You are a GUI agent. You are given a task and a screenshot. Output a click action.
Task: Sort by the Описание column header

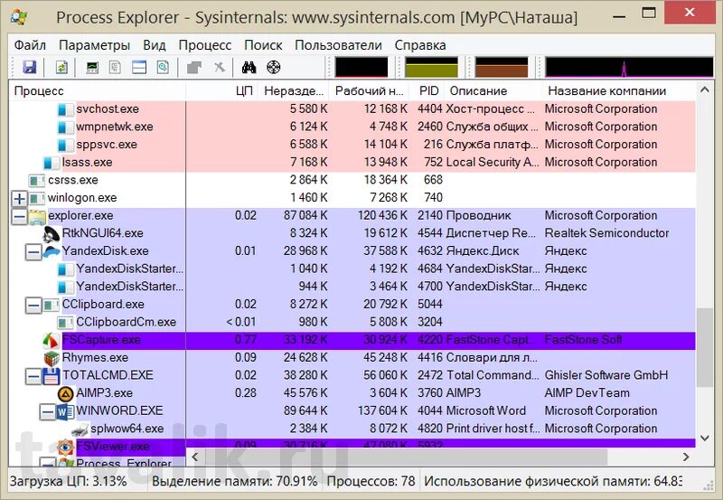coord(493,90)
